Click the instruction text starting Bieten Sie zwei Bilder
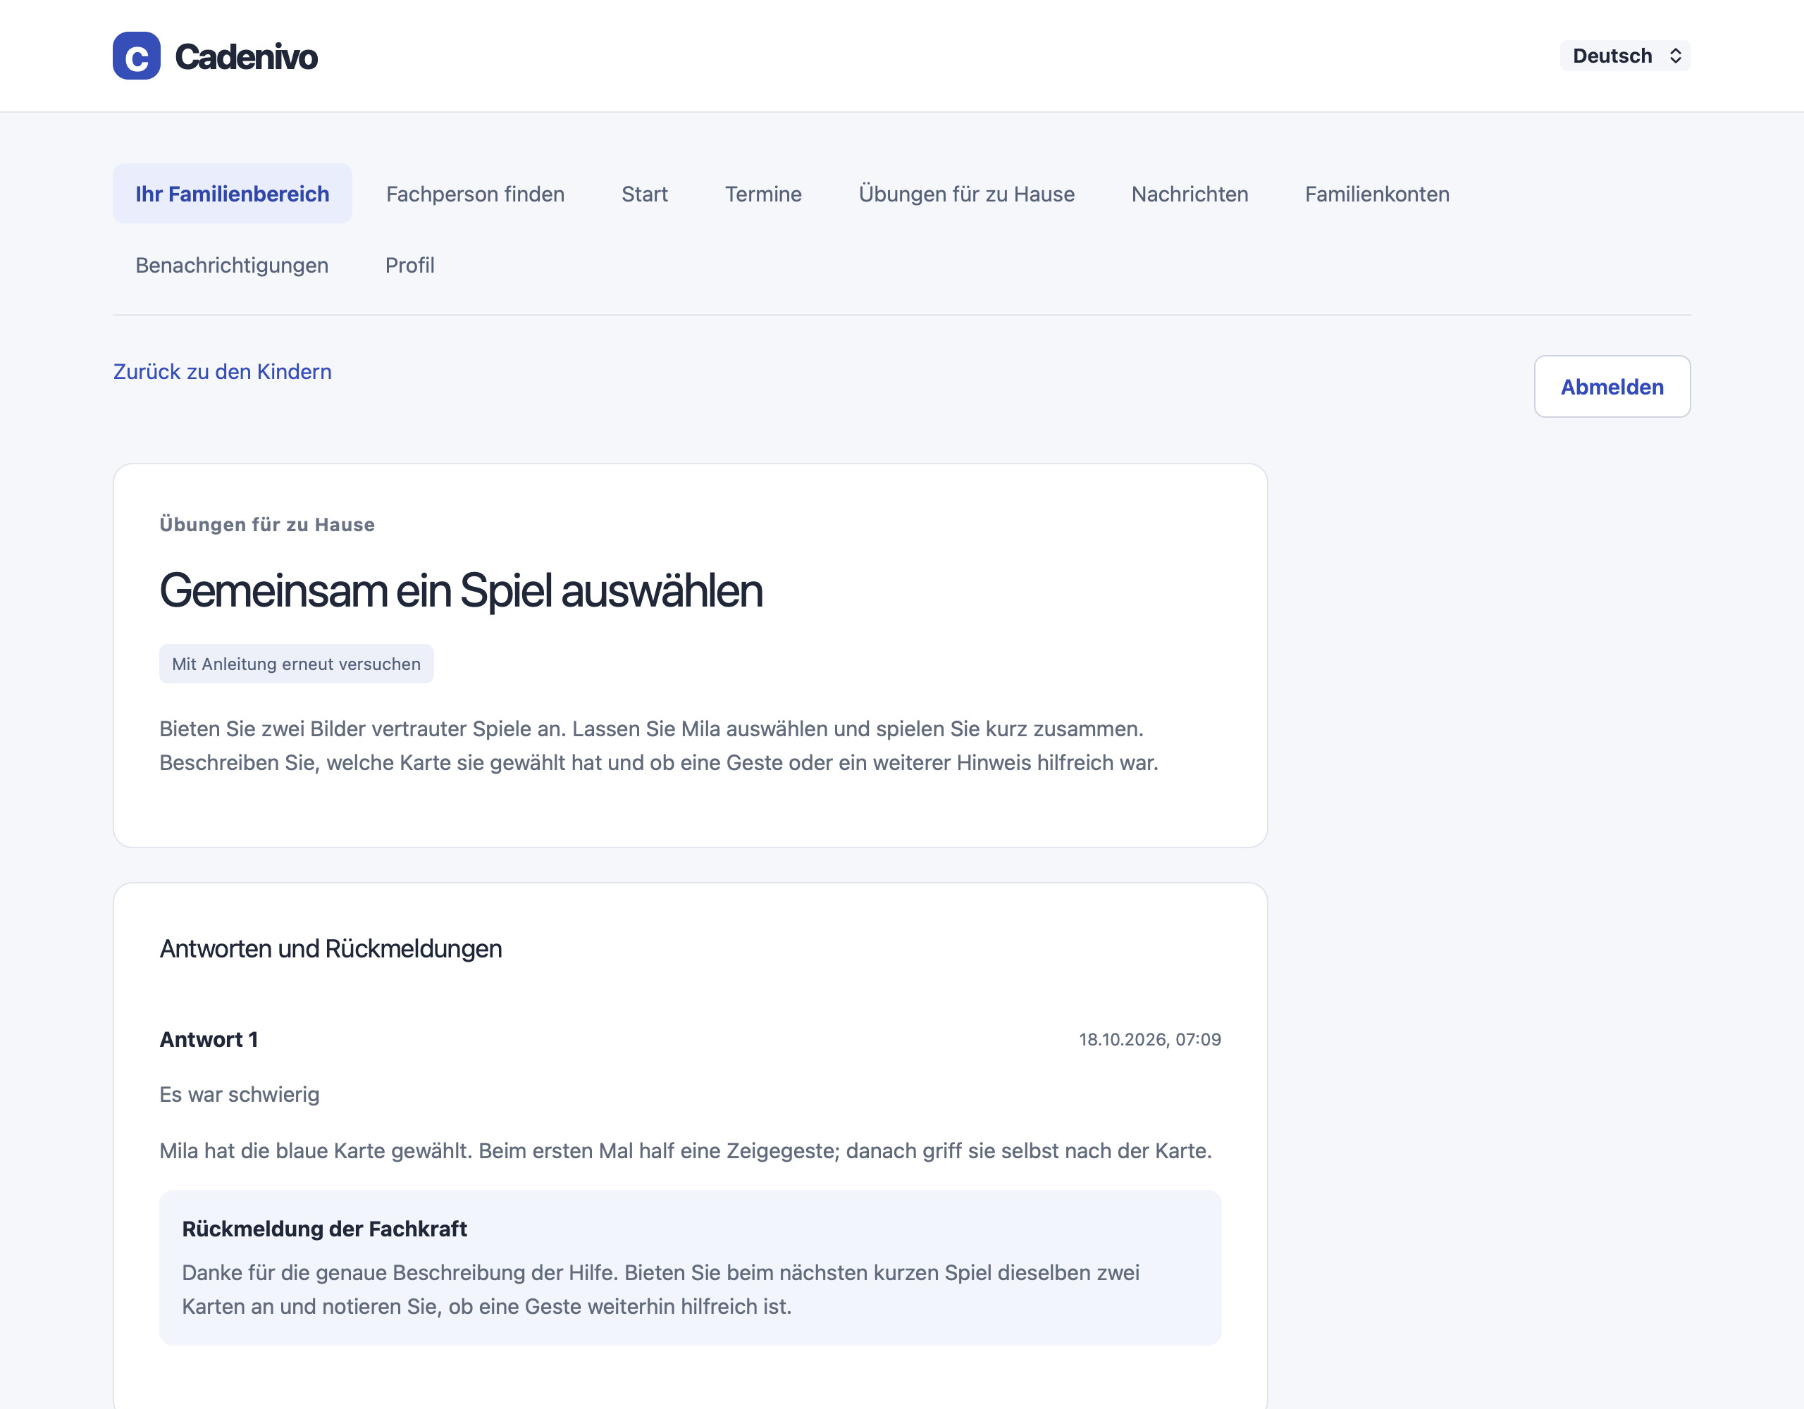This screenshot has height=1409, width=1804. click(659, 745)
